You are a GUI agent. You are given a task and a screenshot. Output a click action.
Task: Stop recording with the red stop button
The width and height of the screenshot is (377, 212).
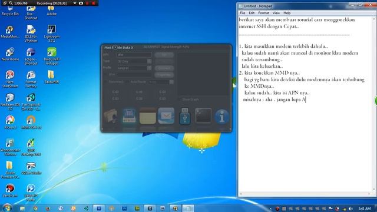93,3
